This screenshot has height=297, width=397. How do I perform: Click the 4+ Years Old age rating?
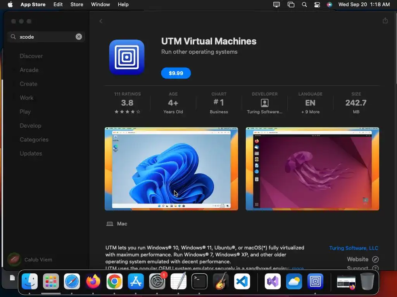point(173,103)
